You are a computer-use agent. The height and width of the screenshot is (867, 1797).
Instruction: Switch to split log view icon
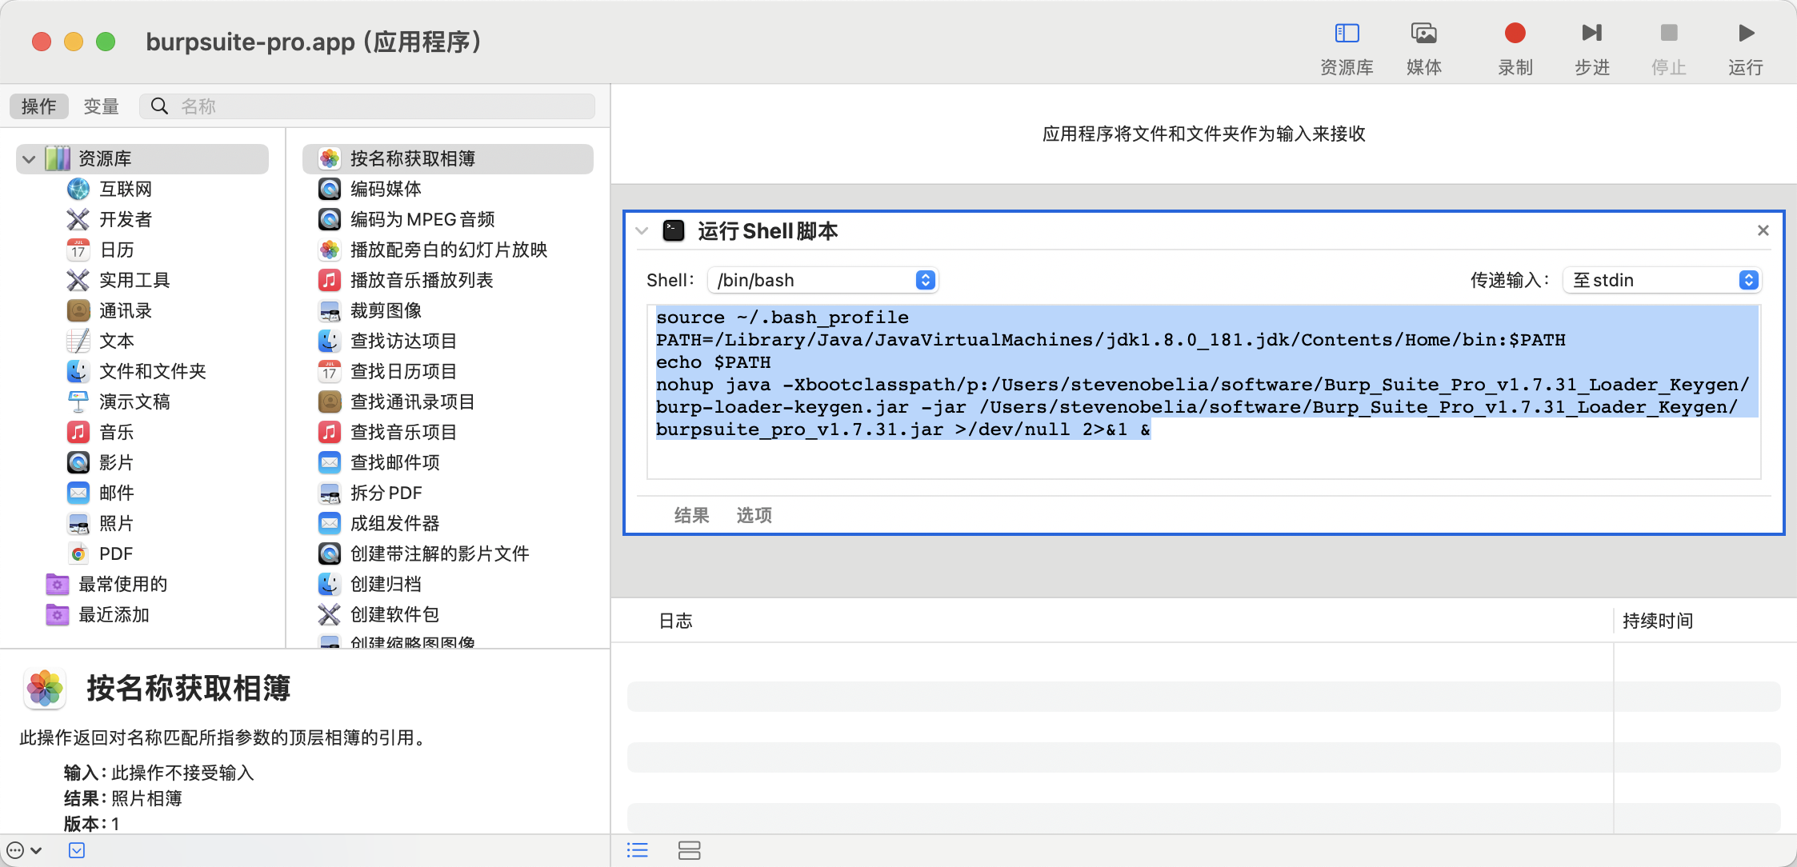(689, 850)
